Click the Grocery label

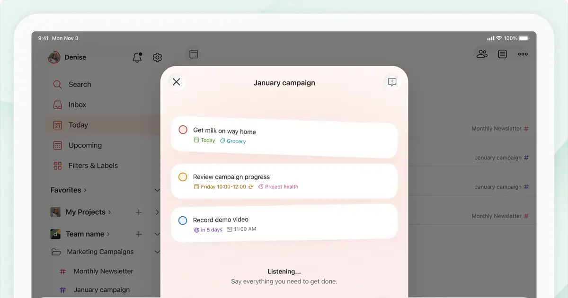tap(233, 141)
